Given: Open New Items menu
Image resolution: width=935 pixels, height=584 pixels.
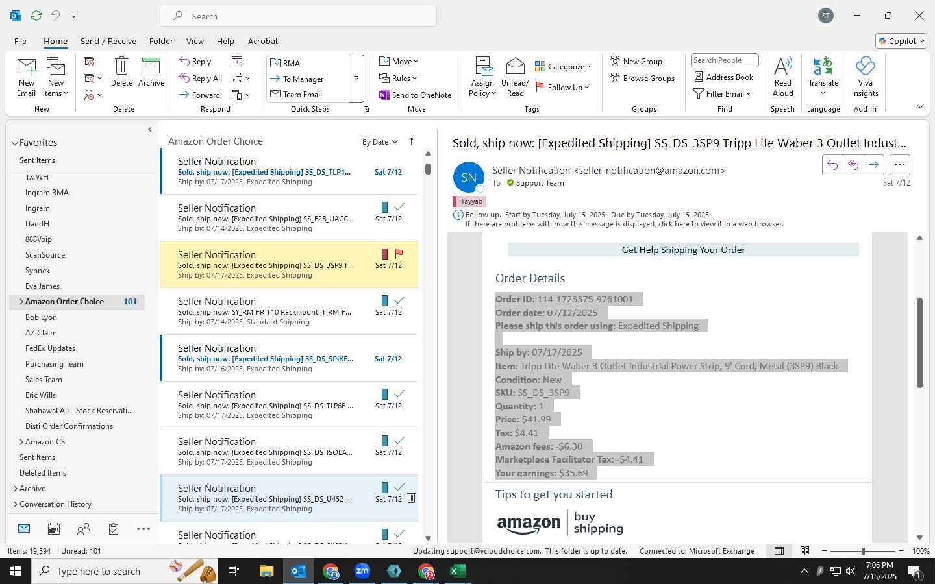Looking at the screenshot, I should tap(56, 77).
